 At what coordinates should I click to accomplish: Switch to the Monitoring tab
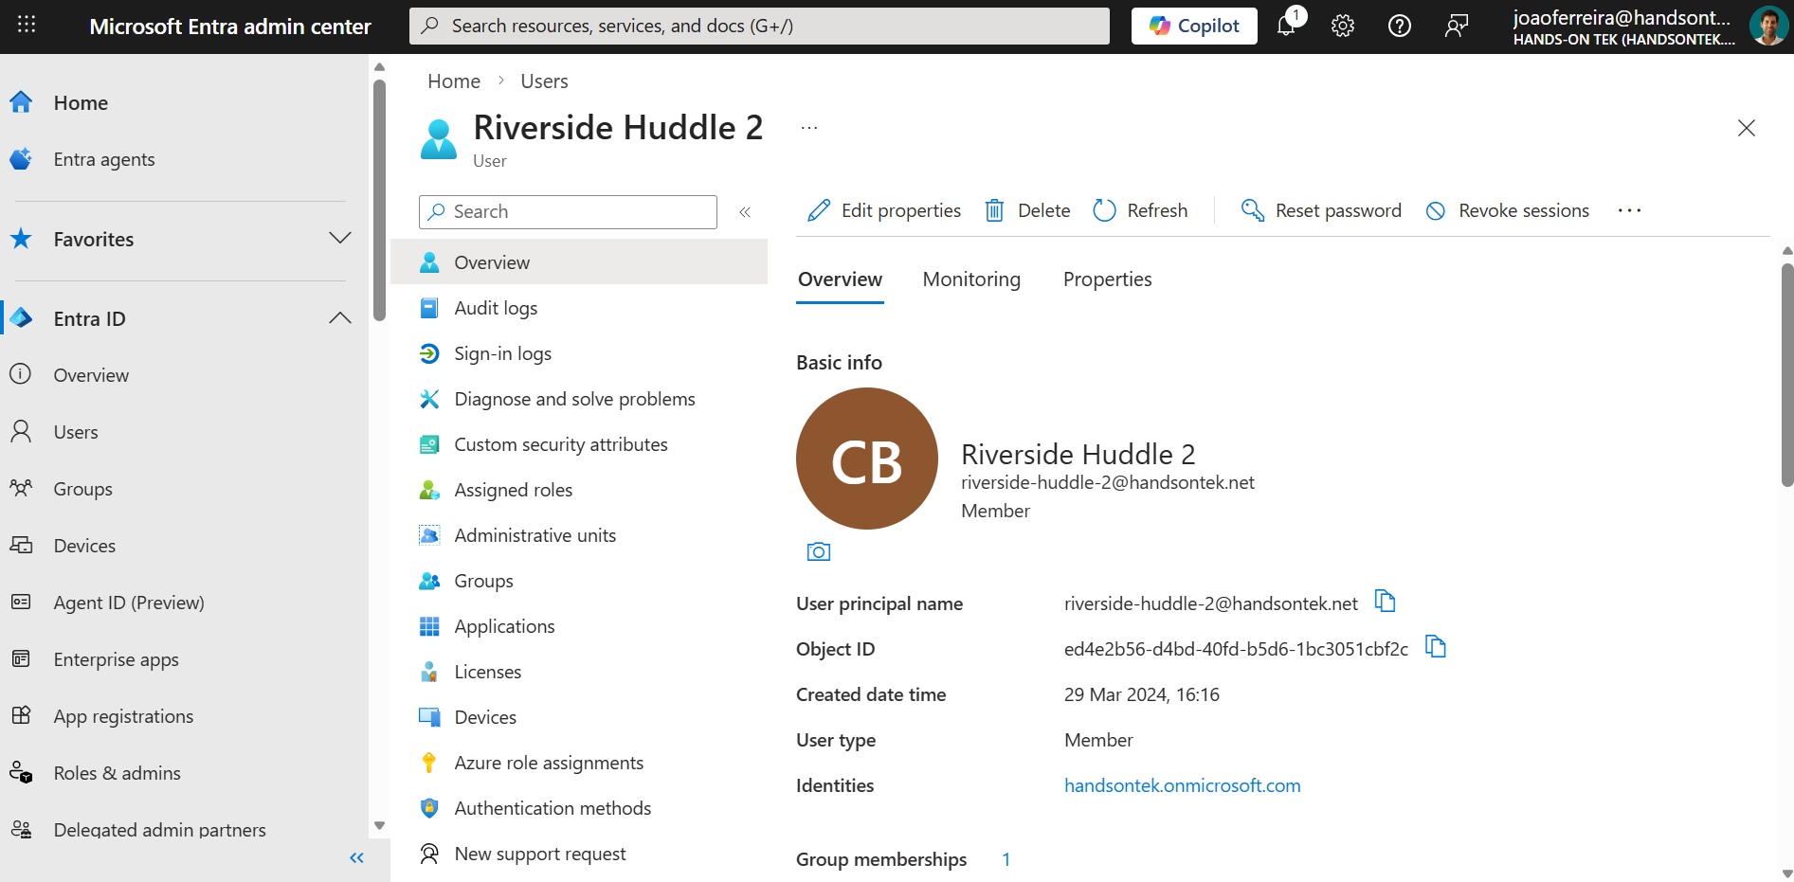pos(971,279)
